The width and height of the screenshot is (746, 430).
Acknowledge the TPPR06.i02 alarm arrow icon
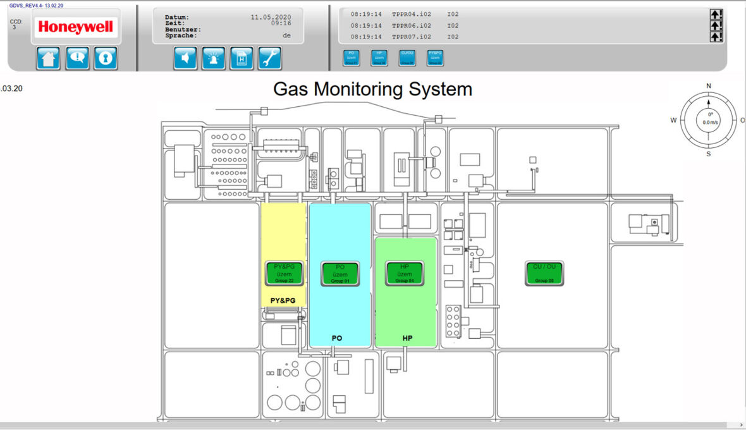tap(716, 26)
